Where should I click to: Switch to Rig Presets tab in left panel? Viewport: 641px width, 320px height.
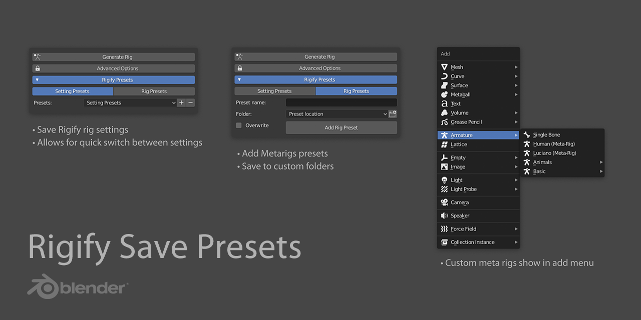pyautogui.click(x=154, y=91)
